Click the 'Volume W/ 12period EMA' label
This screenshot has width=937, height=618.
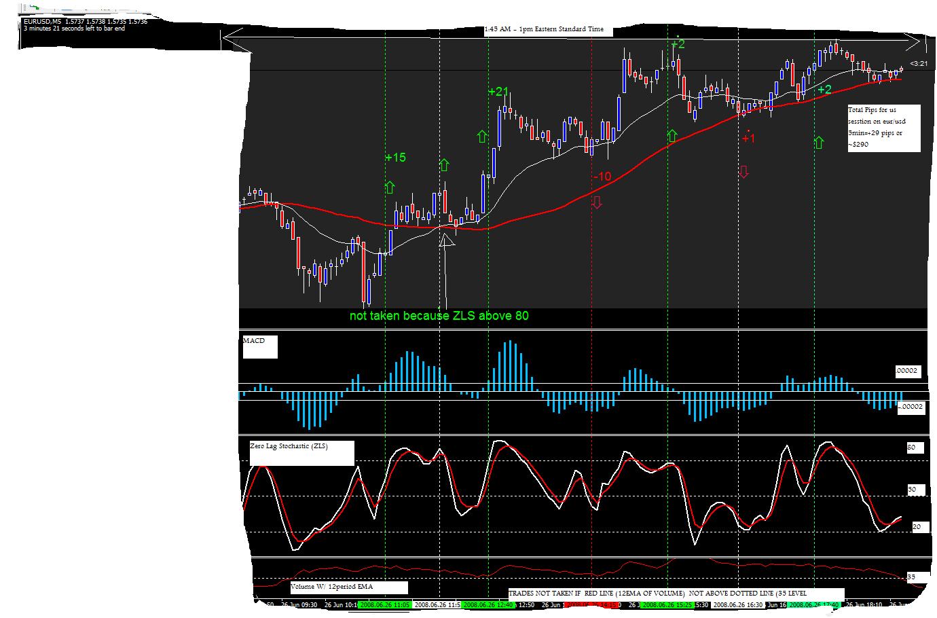click(x=349, y=587)
